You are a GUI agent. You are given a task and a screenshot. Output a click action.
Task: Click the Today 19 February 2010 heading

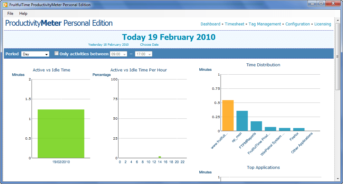pos(169,37)
